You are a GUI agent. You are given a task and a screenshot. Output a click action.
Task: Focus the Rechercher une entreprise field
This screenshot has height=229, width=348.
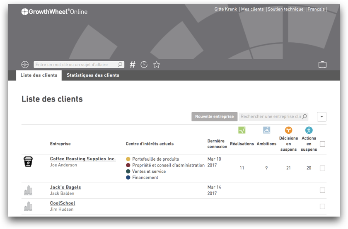[273, 116]
